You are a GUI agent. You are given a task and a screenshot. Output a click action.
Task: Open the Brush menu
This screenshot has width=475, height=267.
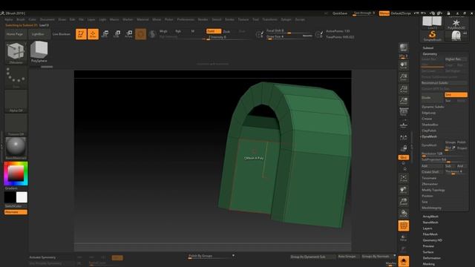tap(21, 19)
